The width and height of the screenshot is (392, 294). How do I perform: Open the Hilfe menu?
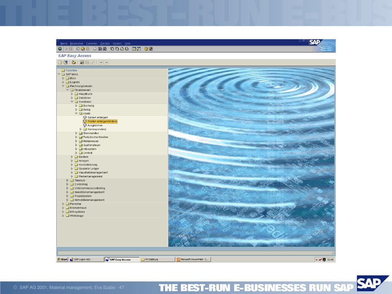pyautogui.click(x=127, y=44)
